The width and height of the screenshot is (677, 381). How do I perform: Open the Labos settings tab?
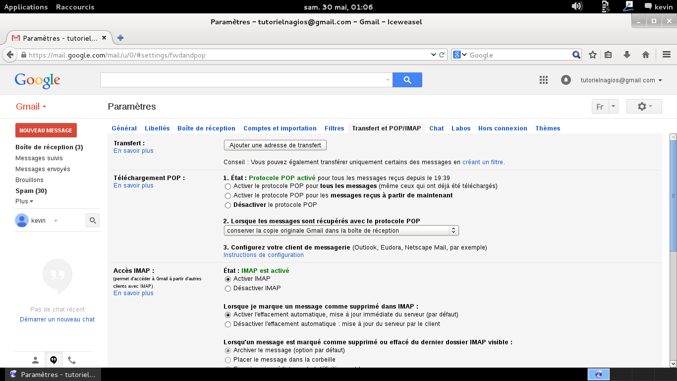(x=461, y=128)
